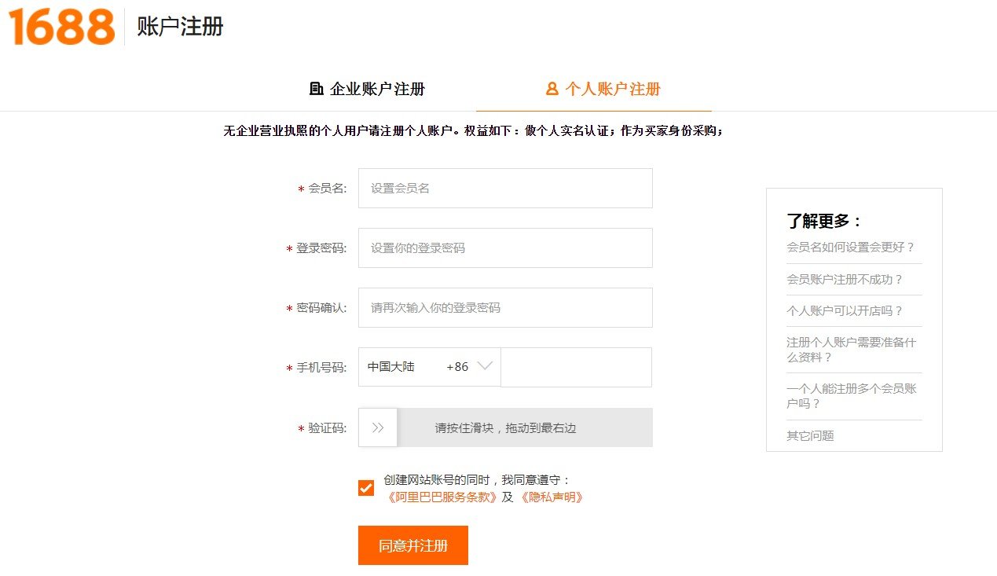This screenshot has width=997, height=576.
Task: Click the mobile phone number input field
Action: coord(576,366)
